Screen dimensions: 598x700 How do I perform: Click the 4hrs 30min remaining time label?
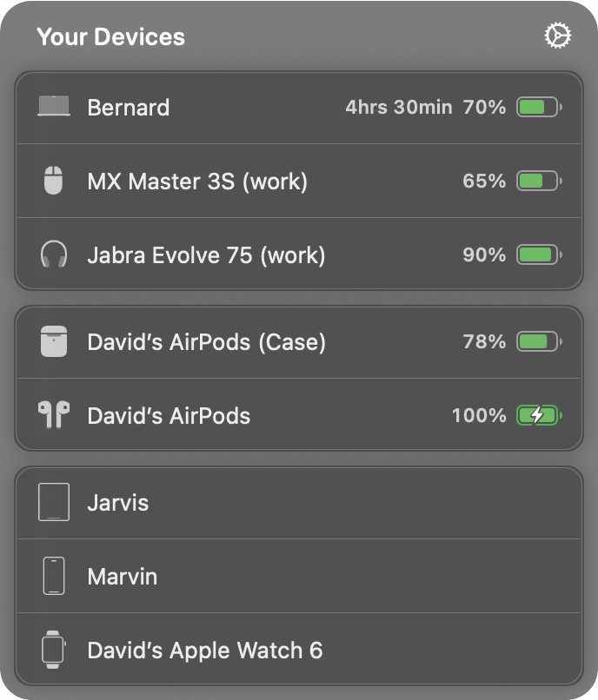point(399,107)
